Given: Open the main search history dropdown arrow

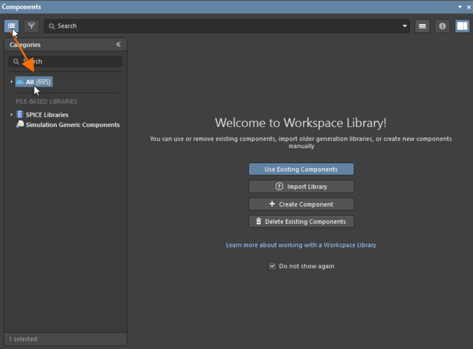Looking at the screenshot, I should coord(405,26).
